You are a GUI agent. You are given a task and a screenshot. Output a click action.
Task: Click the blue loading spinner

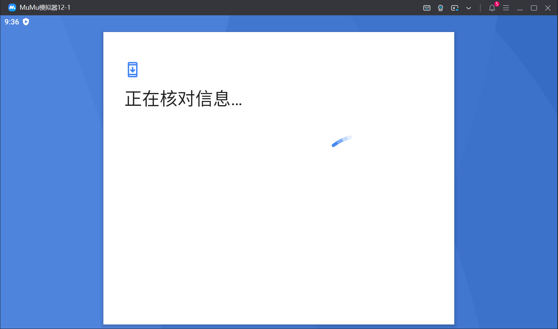tap(342, 141)
